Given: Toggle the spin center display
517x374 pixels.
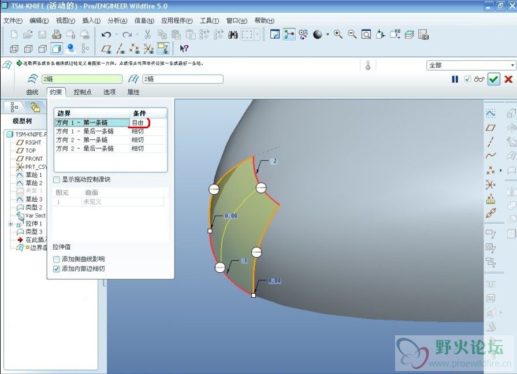Looking at the screenshot, I should [289, 34].
